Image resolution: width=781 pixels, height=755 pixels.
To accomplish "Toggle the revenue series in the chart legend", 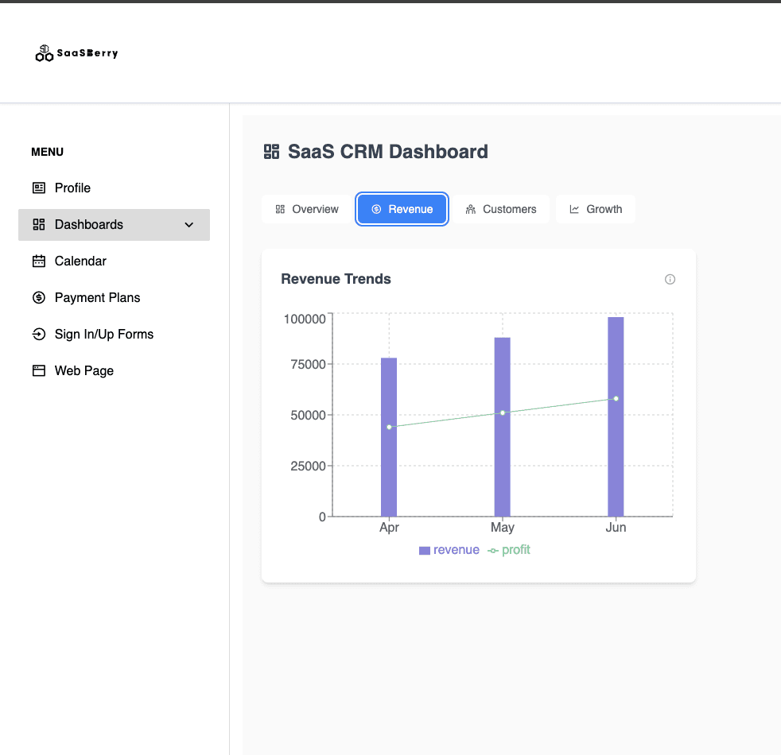I will pos(449,549).
